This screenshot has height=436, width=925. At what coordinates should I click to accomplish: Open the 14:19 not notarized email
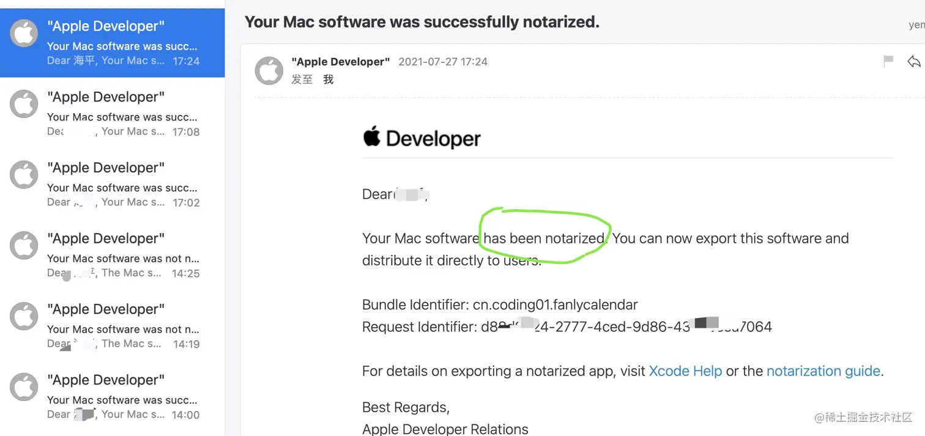[x=112, y=325]
